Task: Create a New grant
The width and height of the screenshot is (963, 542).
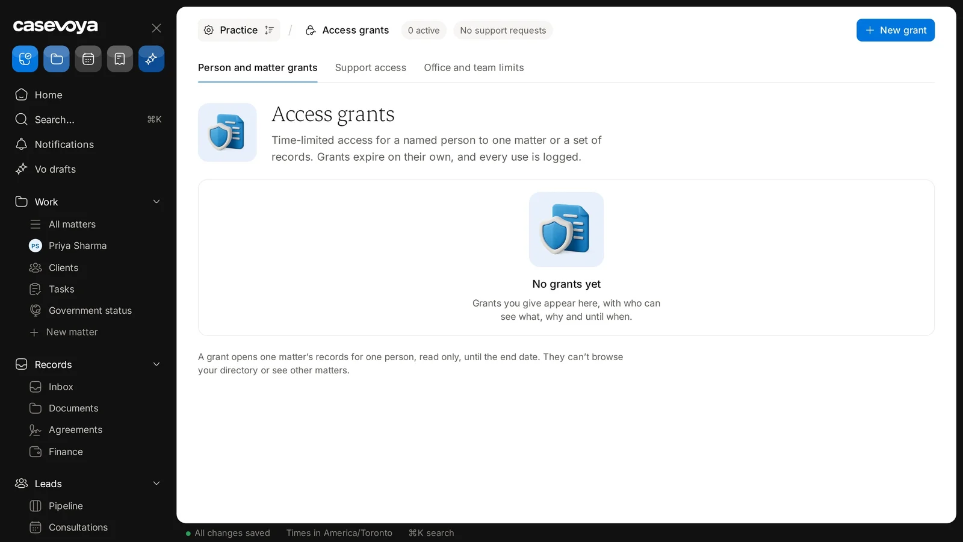Action: pos(896,30)
